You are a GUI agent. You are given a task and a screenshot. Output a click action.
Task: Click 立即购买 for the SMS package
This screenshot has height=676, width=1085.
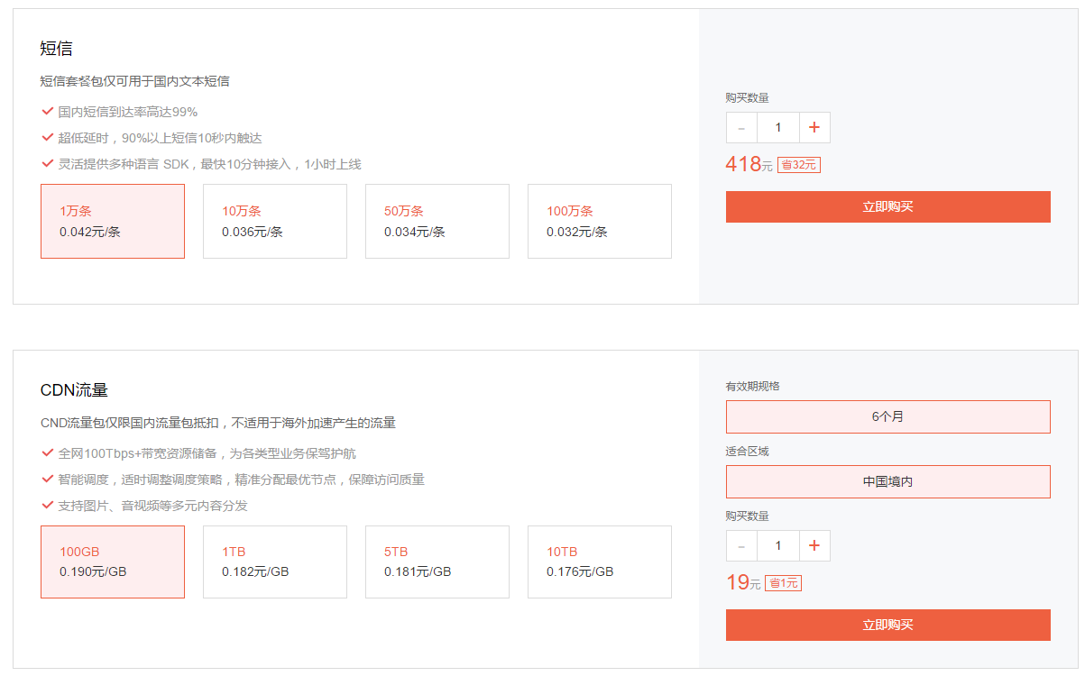coord(887,206)
